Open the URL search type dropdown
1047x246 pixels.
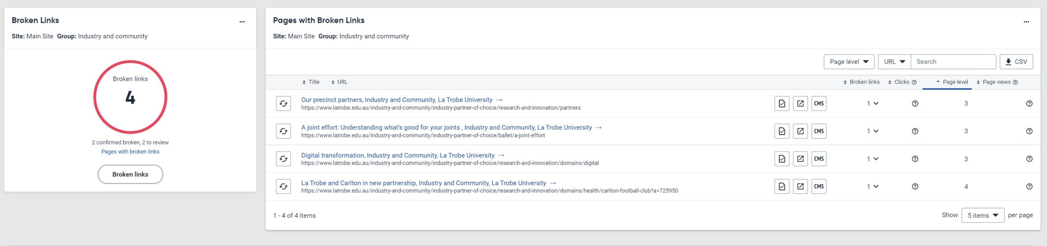(894, 62)
